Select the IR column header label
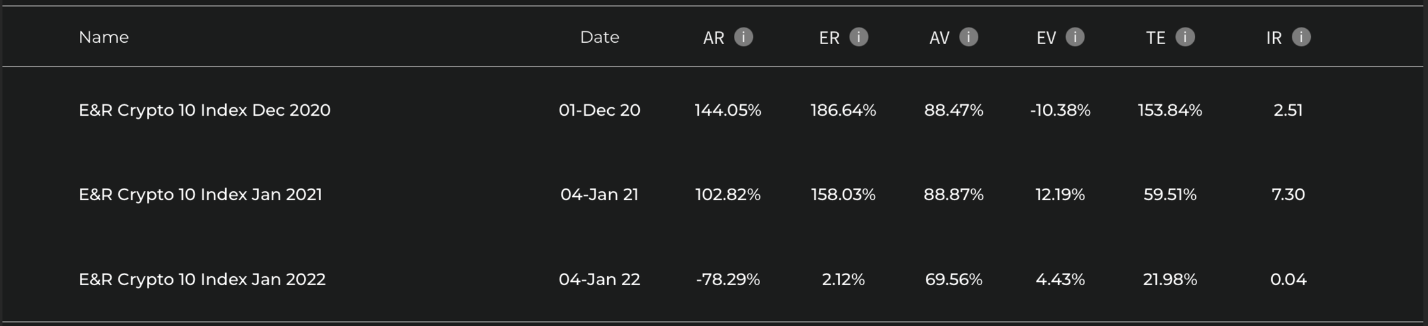 pos(1274,38)
